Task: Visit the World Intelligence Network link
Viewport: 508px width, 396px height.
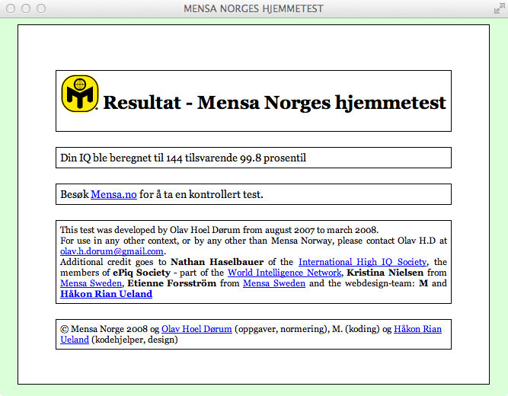Action: [284, 273]
